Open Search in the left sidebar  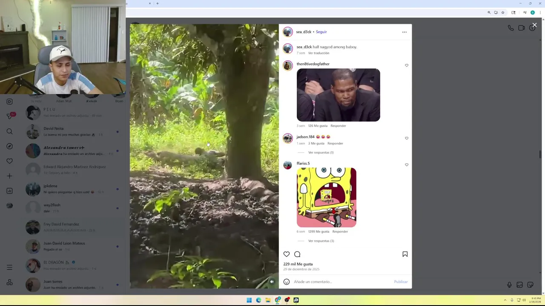click(9, 131)
